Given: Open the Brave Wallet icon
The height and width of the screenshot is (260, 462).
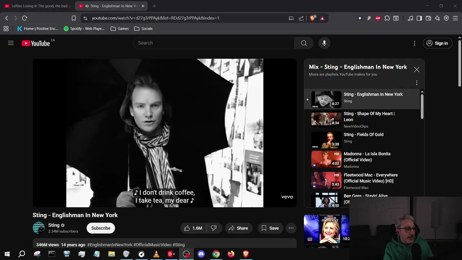Looking at the screenshot, I should coord(428,18).
